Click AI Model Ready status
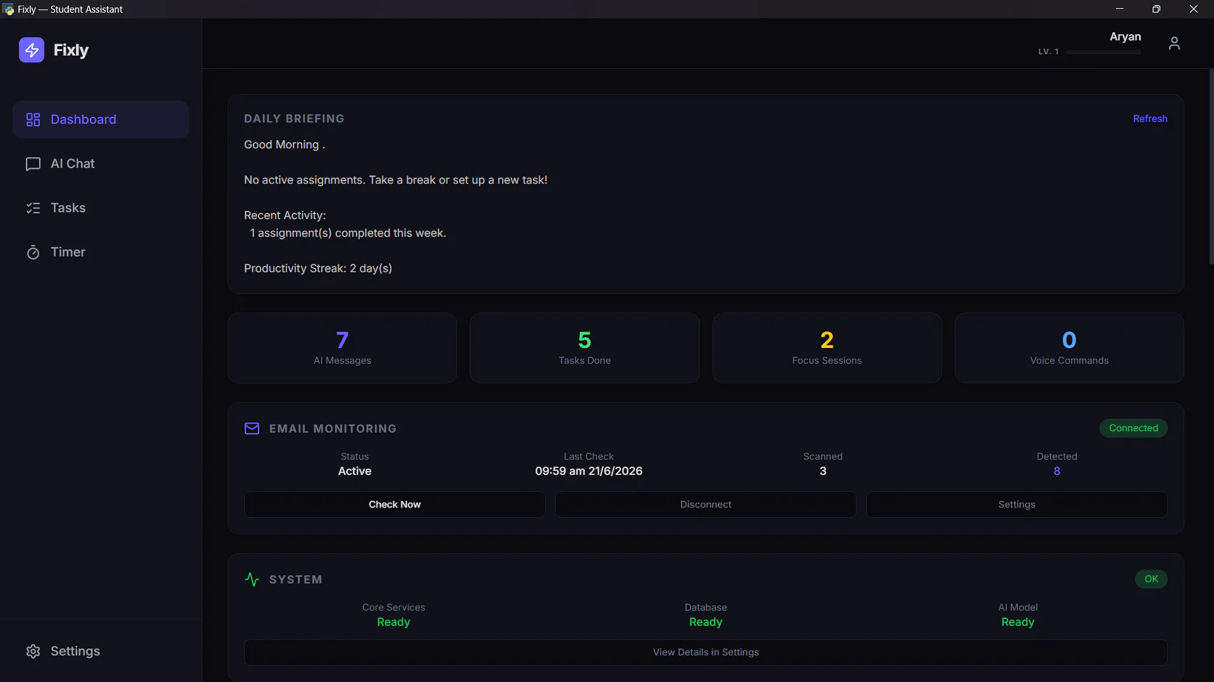The height and width of the screenshot is (682, 1214). (1018, 622)
